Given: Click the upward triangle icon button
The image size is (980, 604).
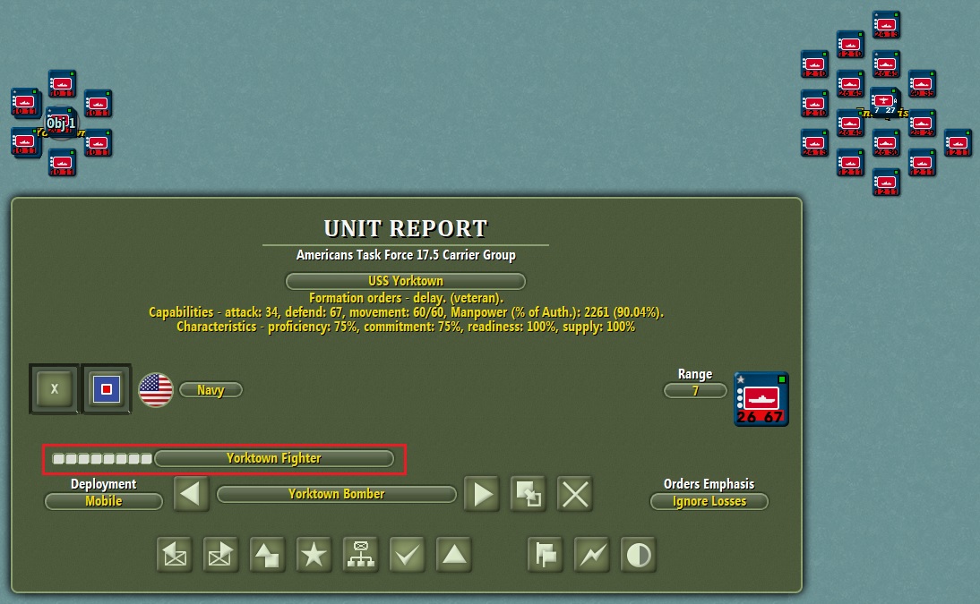Looking at the screenshot, I should (454, 555).
